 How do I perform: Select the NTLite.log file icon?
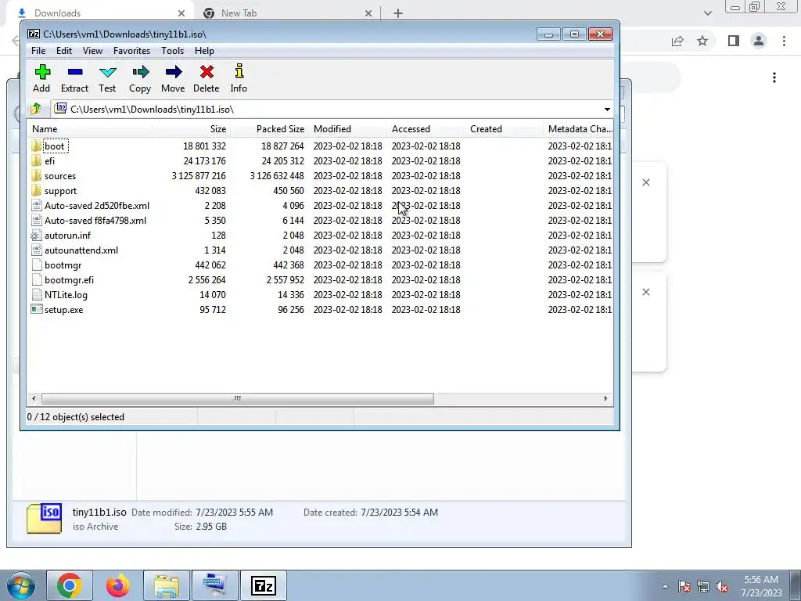[36, 294]
